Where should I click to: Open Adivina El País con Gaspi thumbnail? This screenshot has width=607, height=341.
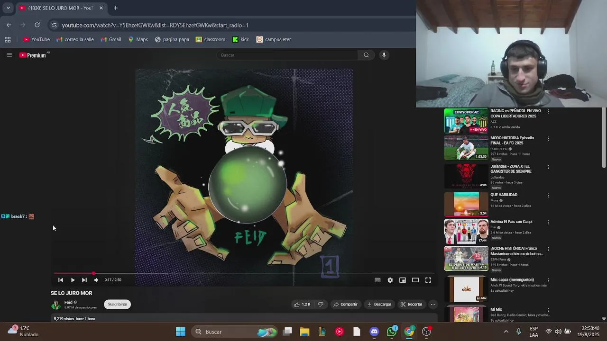click(466, 231)
